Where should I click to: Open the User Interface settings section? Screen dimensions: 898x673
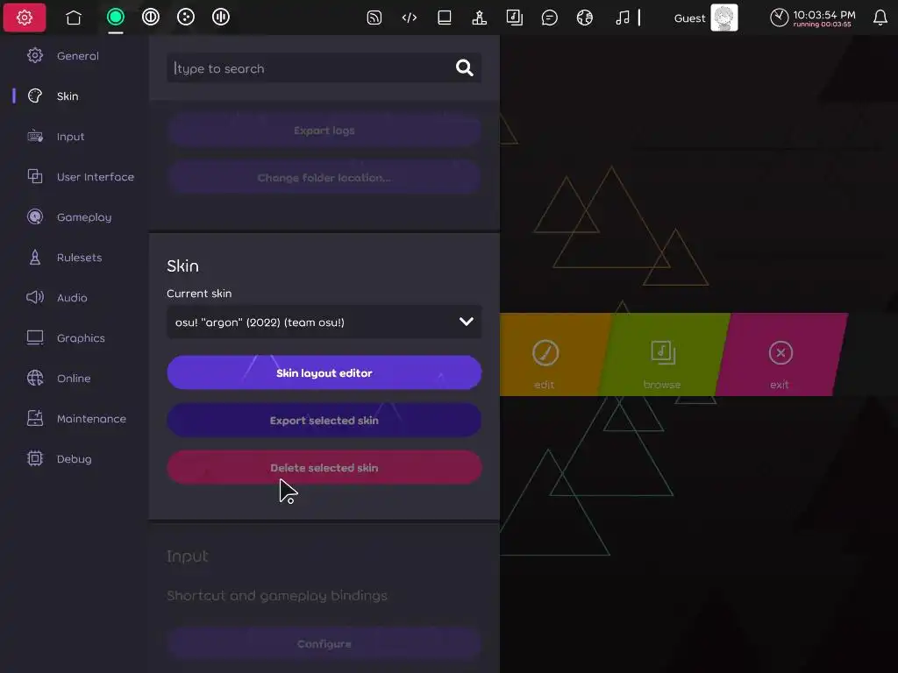pyautogui.click(x=75, y=177)
